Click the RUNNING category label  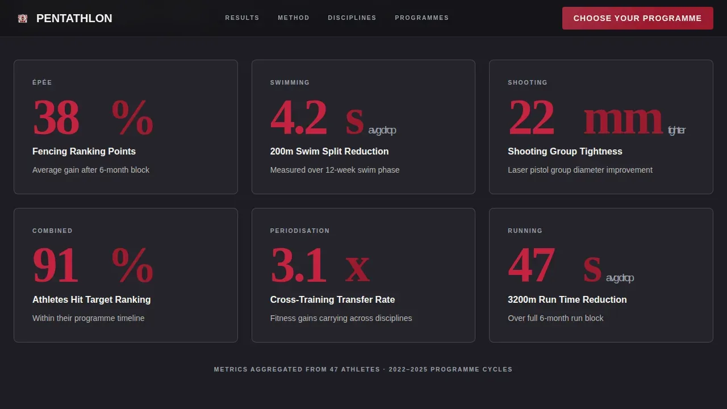(525, 231)
